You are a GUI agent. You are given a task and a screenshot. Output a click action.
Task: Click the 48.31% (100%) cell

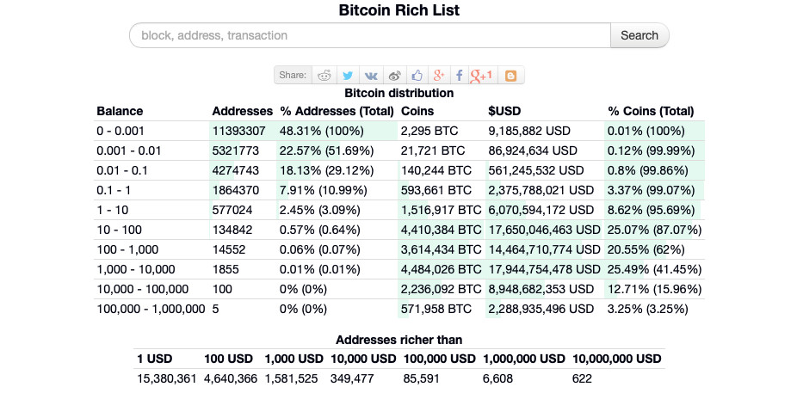pyautogui.click(x=322, y=131)
